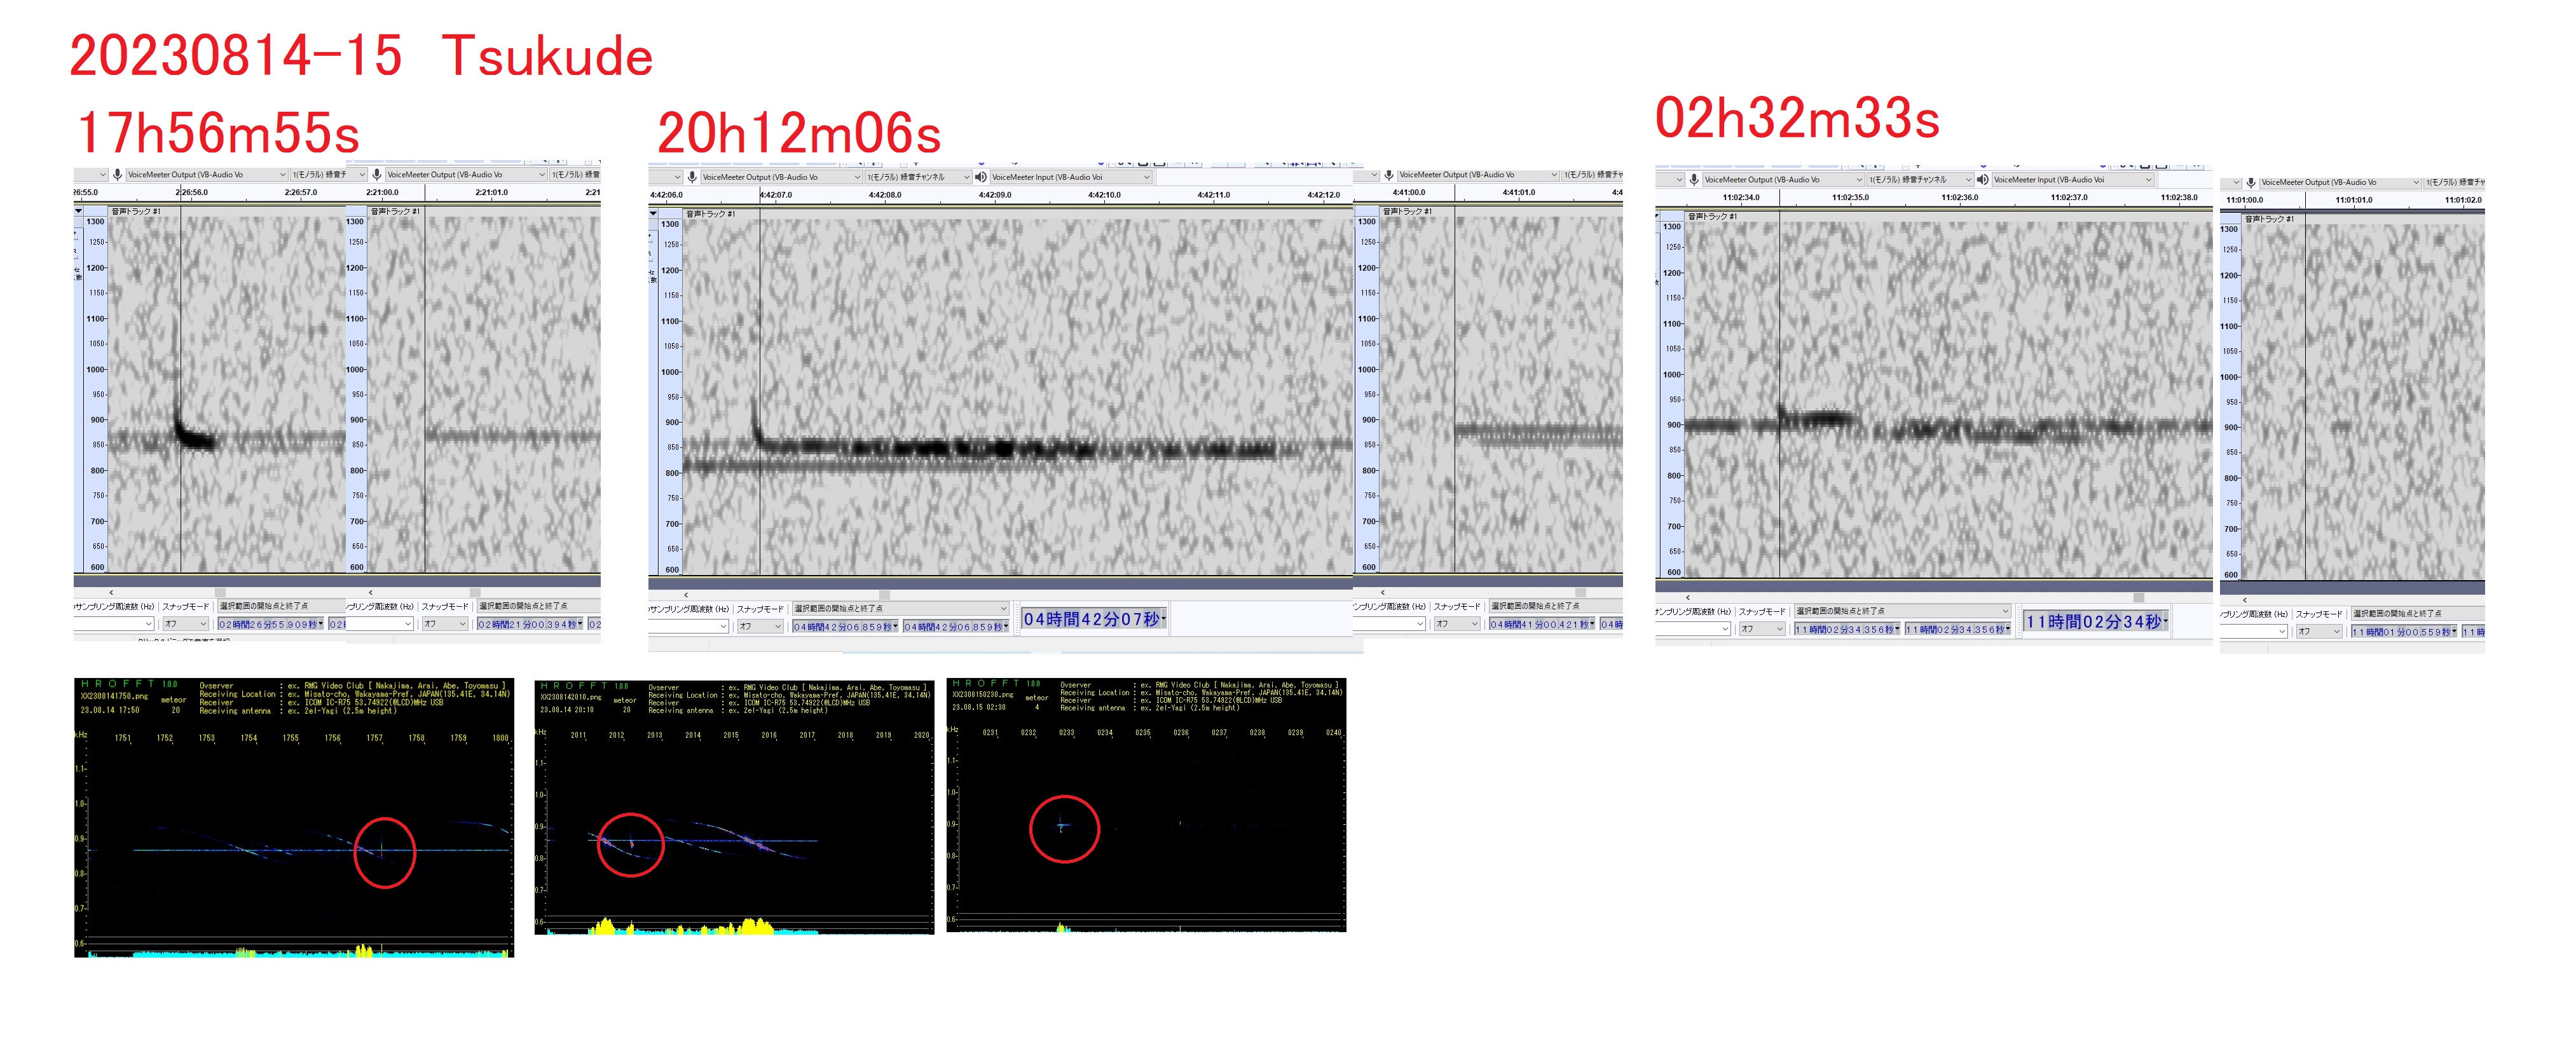This screenshot has width=2576, height=1037.
Task: Click the 4:42:09.0 mark on timeline ruler
Action: (x=994, y=195)
